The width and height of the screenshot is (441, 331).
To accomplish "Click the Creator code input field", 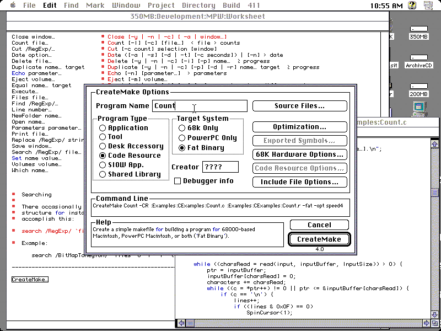I will [x=220, y=167].
